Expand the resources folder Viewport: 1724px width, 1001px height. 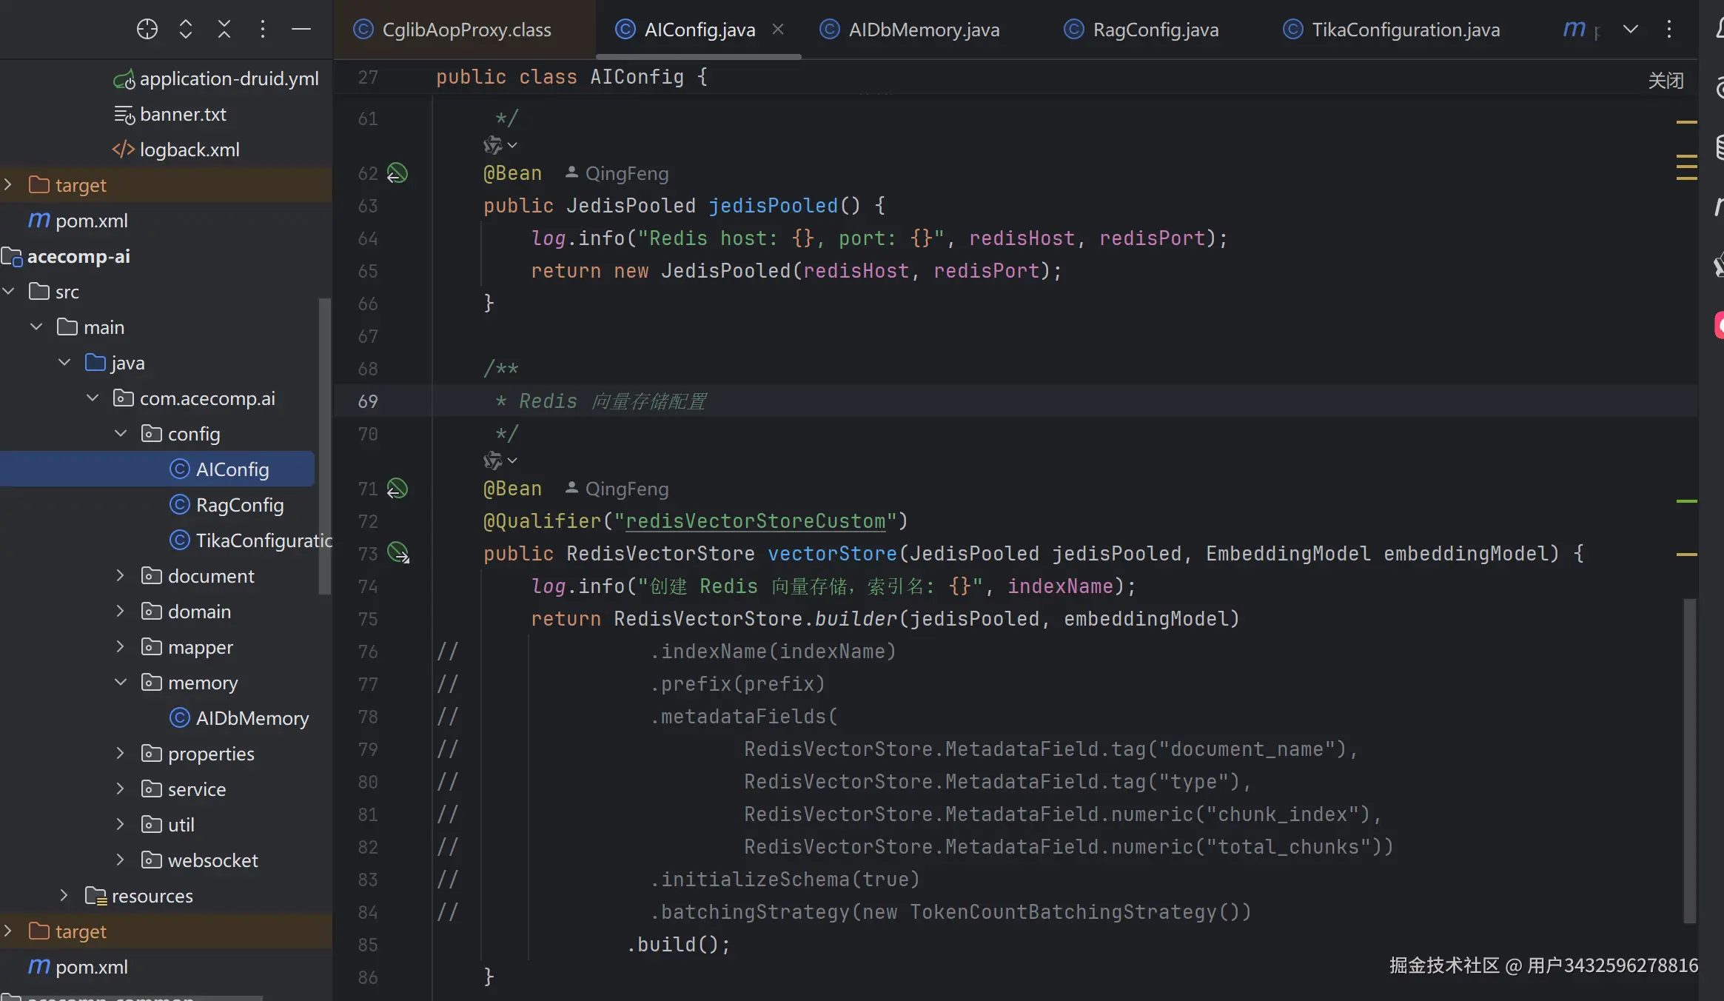64,895
